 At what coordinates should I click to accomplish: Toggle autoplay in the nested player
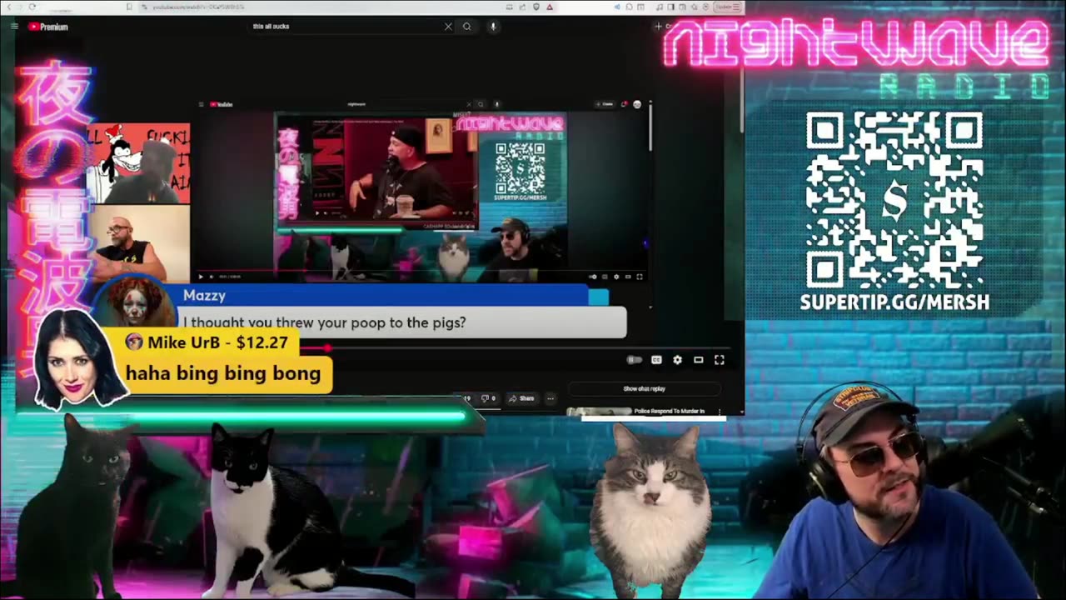pyautogui.click(x=593, y=277)
